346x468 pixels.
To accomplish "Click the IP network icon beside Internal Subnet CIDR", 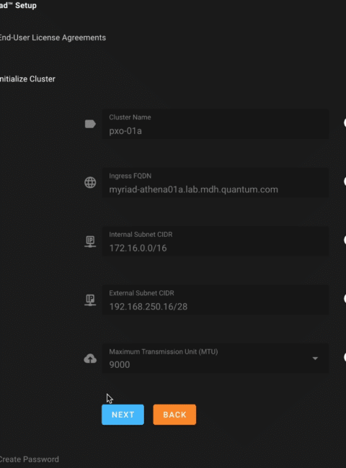I will 90,241.
